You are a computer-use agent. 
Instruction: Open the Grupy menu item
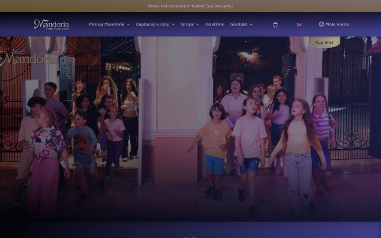click(x=187, y=24)
